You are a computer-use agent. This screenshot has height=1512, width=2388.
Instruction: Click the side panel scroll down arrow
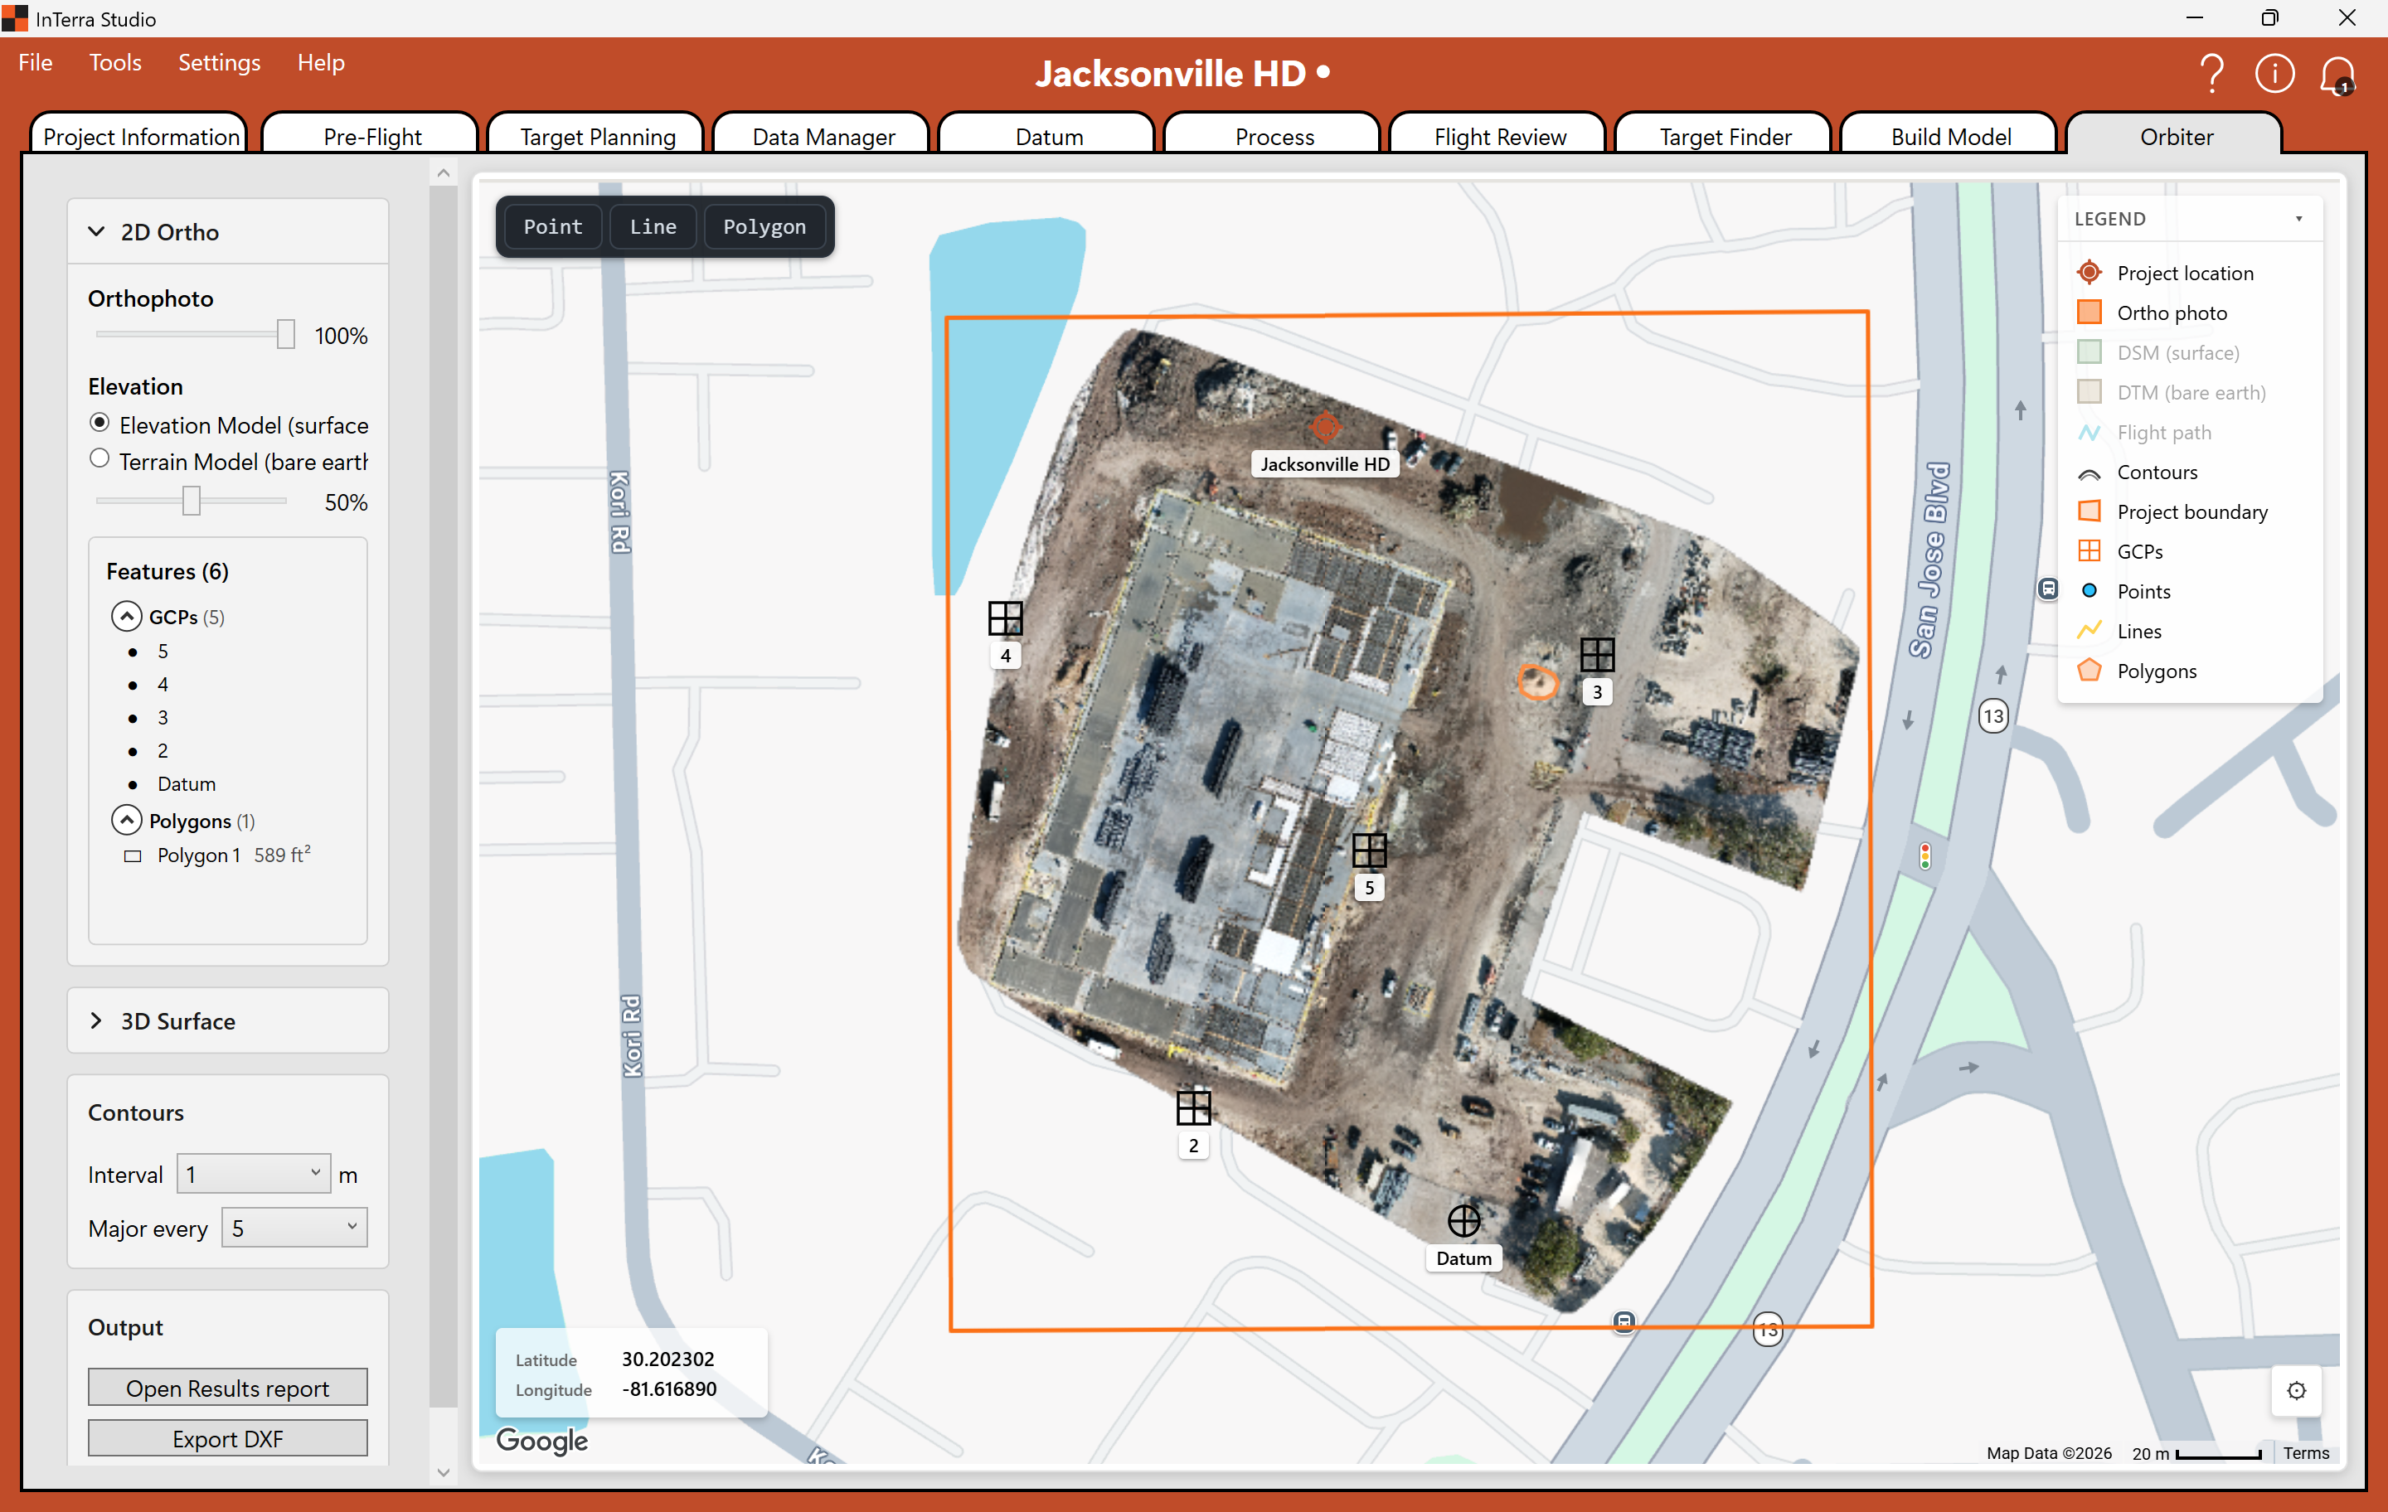click(x=444, y=1472)
